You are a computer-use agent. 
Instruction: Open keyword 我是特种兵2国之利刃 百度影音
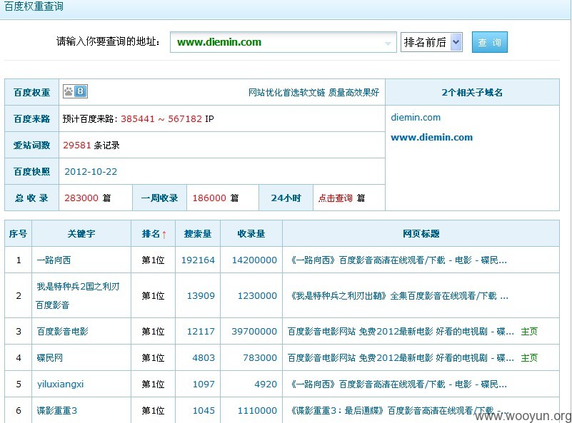coord(78,295)
